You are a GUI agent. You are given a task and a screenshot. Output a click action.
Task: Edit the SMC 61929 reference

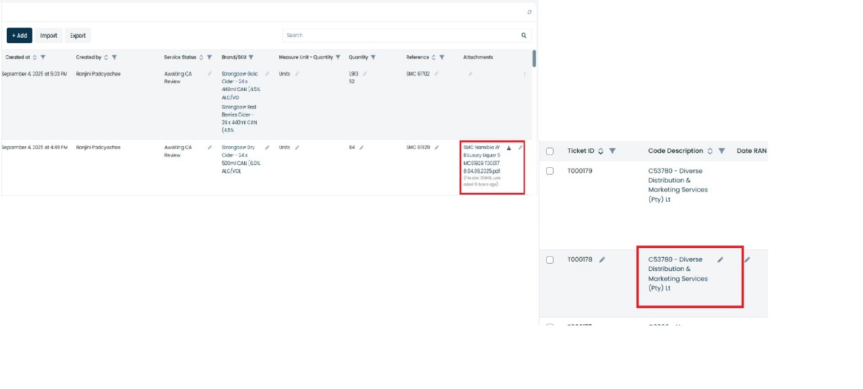tap(437, 147)
